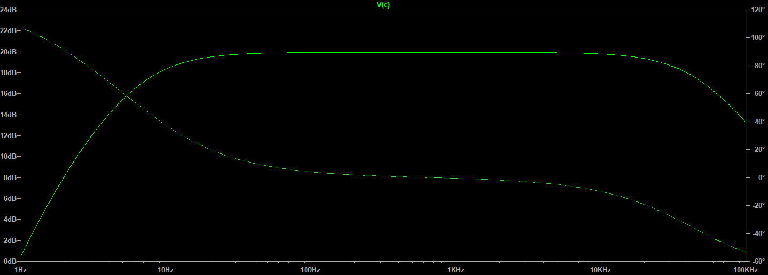Viewport: 768px width, 275px height.
Task: Click the 18dB magnitude axis label
Action: point(9,72)
